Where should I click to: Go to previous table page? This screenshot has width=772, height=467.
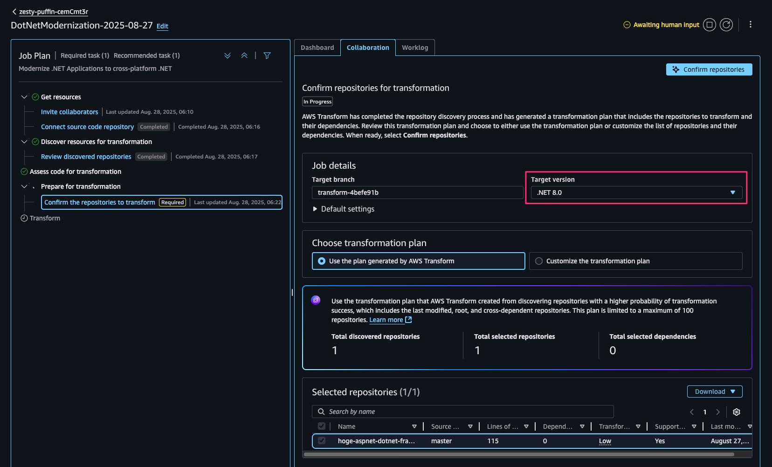click(692, 412)
